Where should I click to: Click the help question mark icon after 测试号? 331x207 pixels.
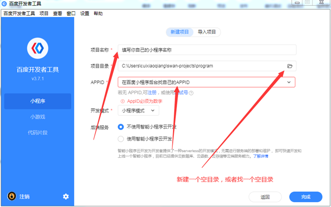click(191, 93)
